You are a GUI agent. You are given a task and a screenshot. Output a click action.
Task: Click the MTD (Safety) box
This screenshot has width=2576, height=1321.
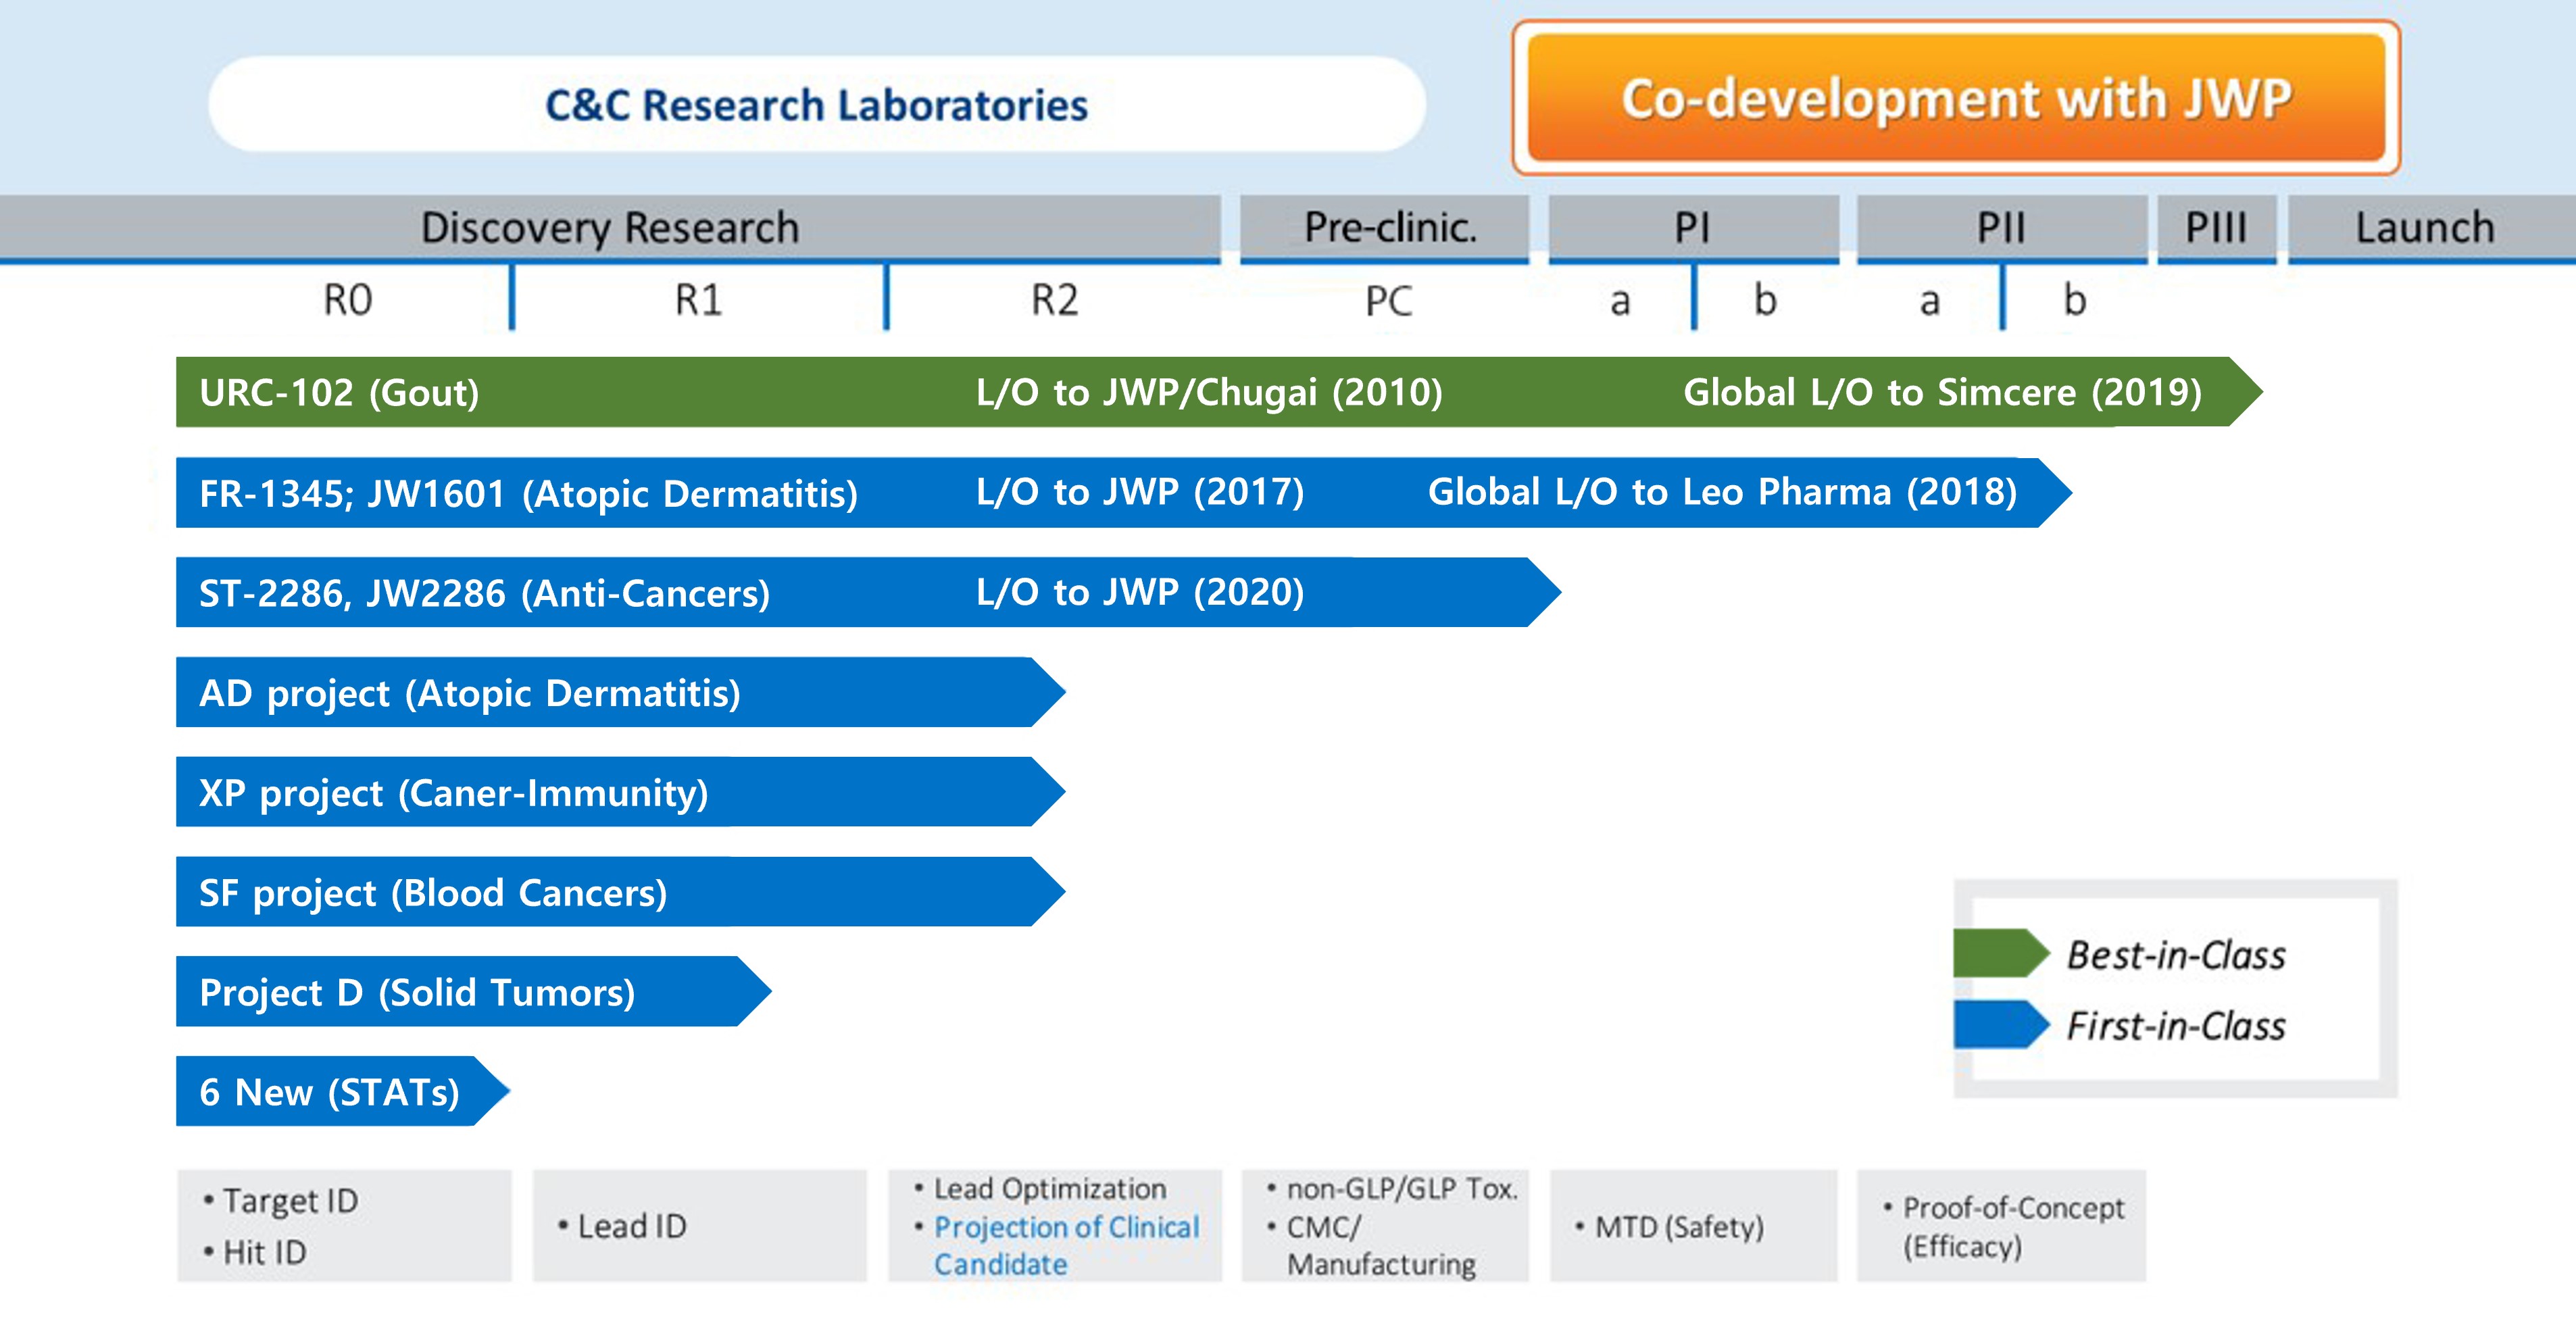[1694, 1226]
